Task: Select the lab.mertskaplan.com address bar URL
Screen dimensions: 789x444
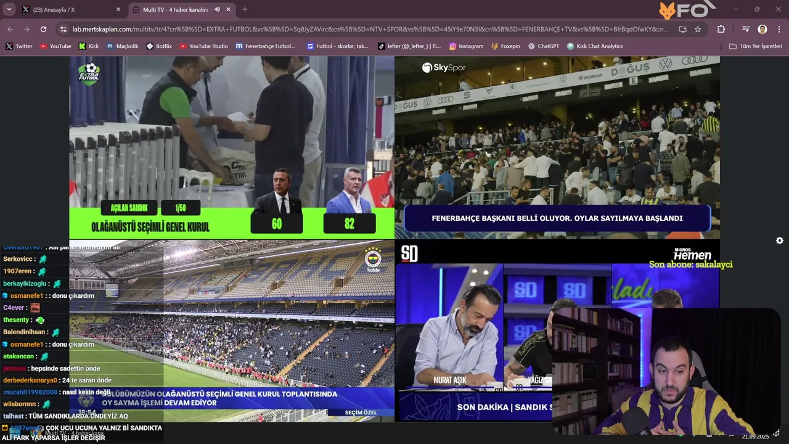Action: 370,29
